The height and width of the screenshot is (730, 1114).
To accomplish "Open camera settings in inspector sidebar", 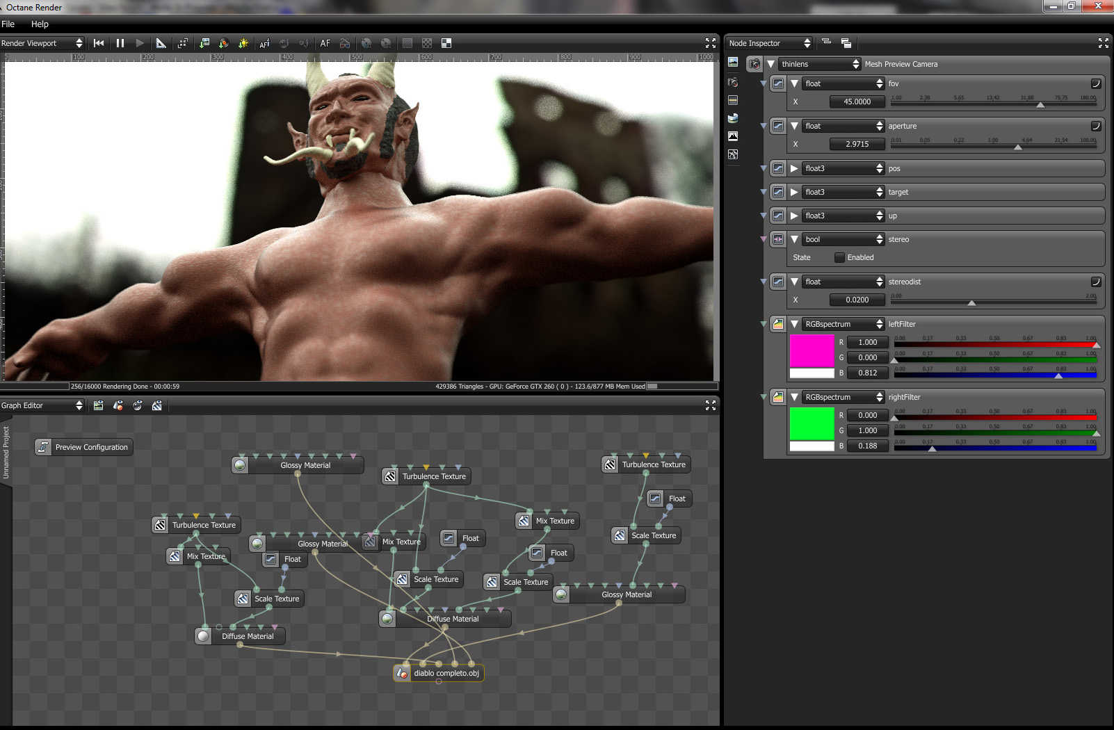I will click(x=733, y=82).
